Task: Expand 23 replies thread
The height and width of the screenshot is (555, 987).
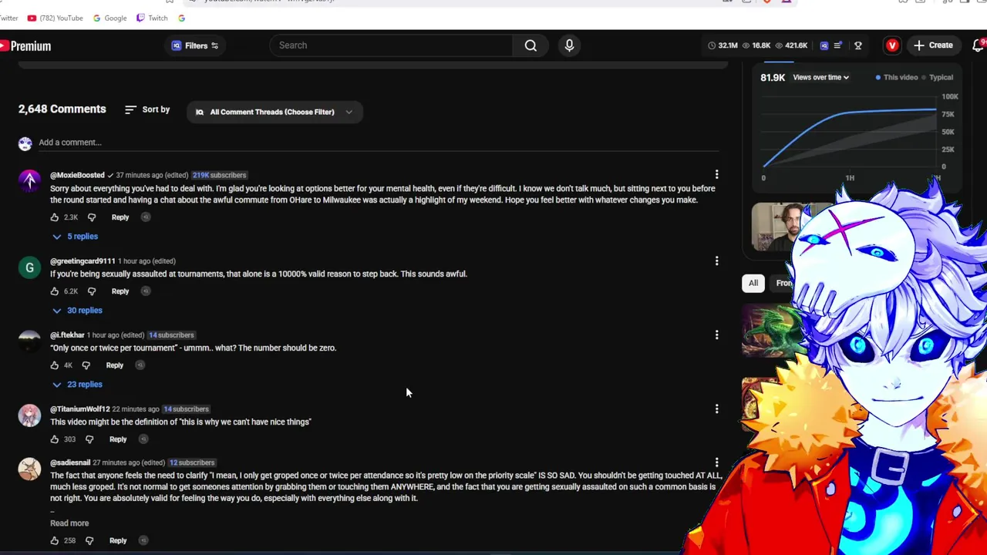Action: (x=78, y=385)
